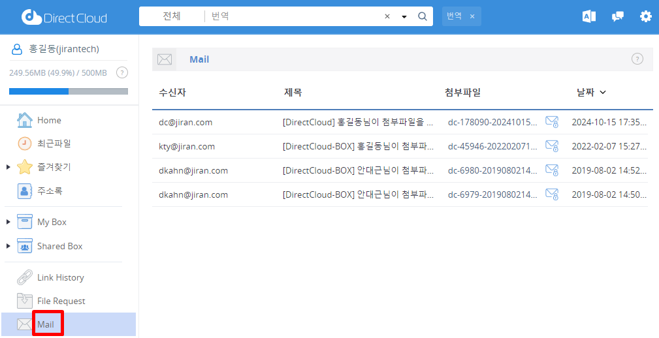Expand the Shared Box tree
The image size is (659, 338).
coord(8,247)
